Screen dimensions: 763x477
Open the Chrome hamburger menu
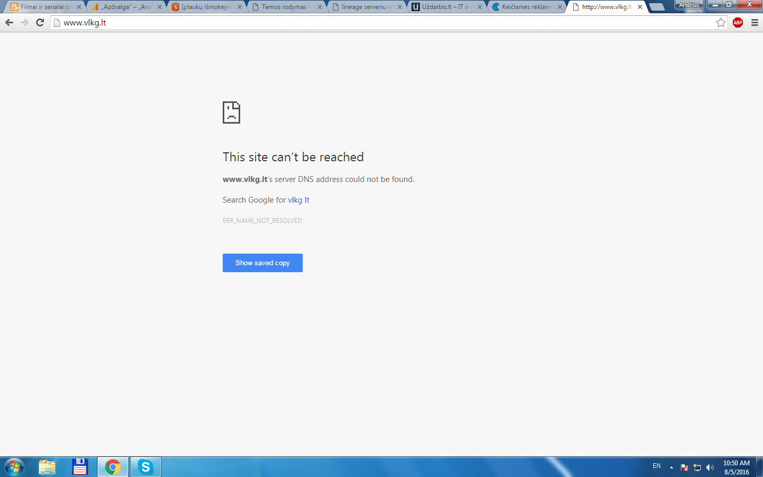[755, 22]
